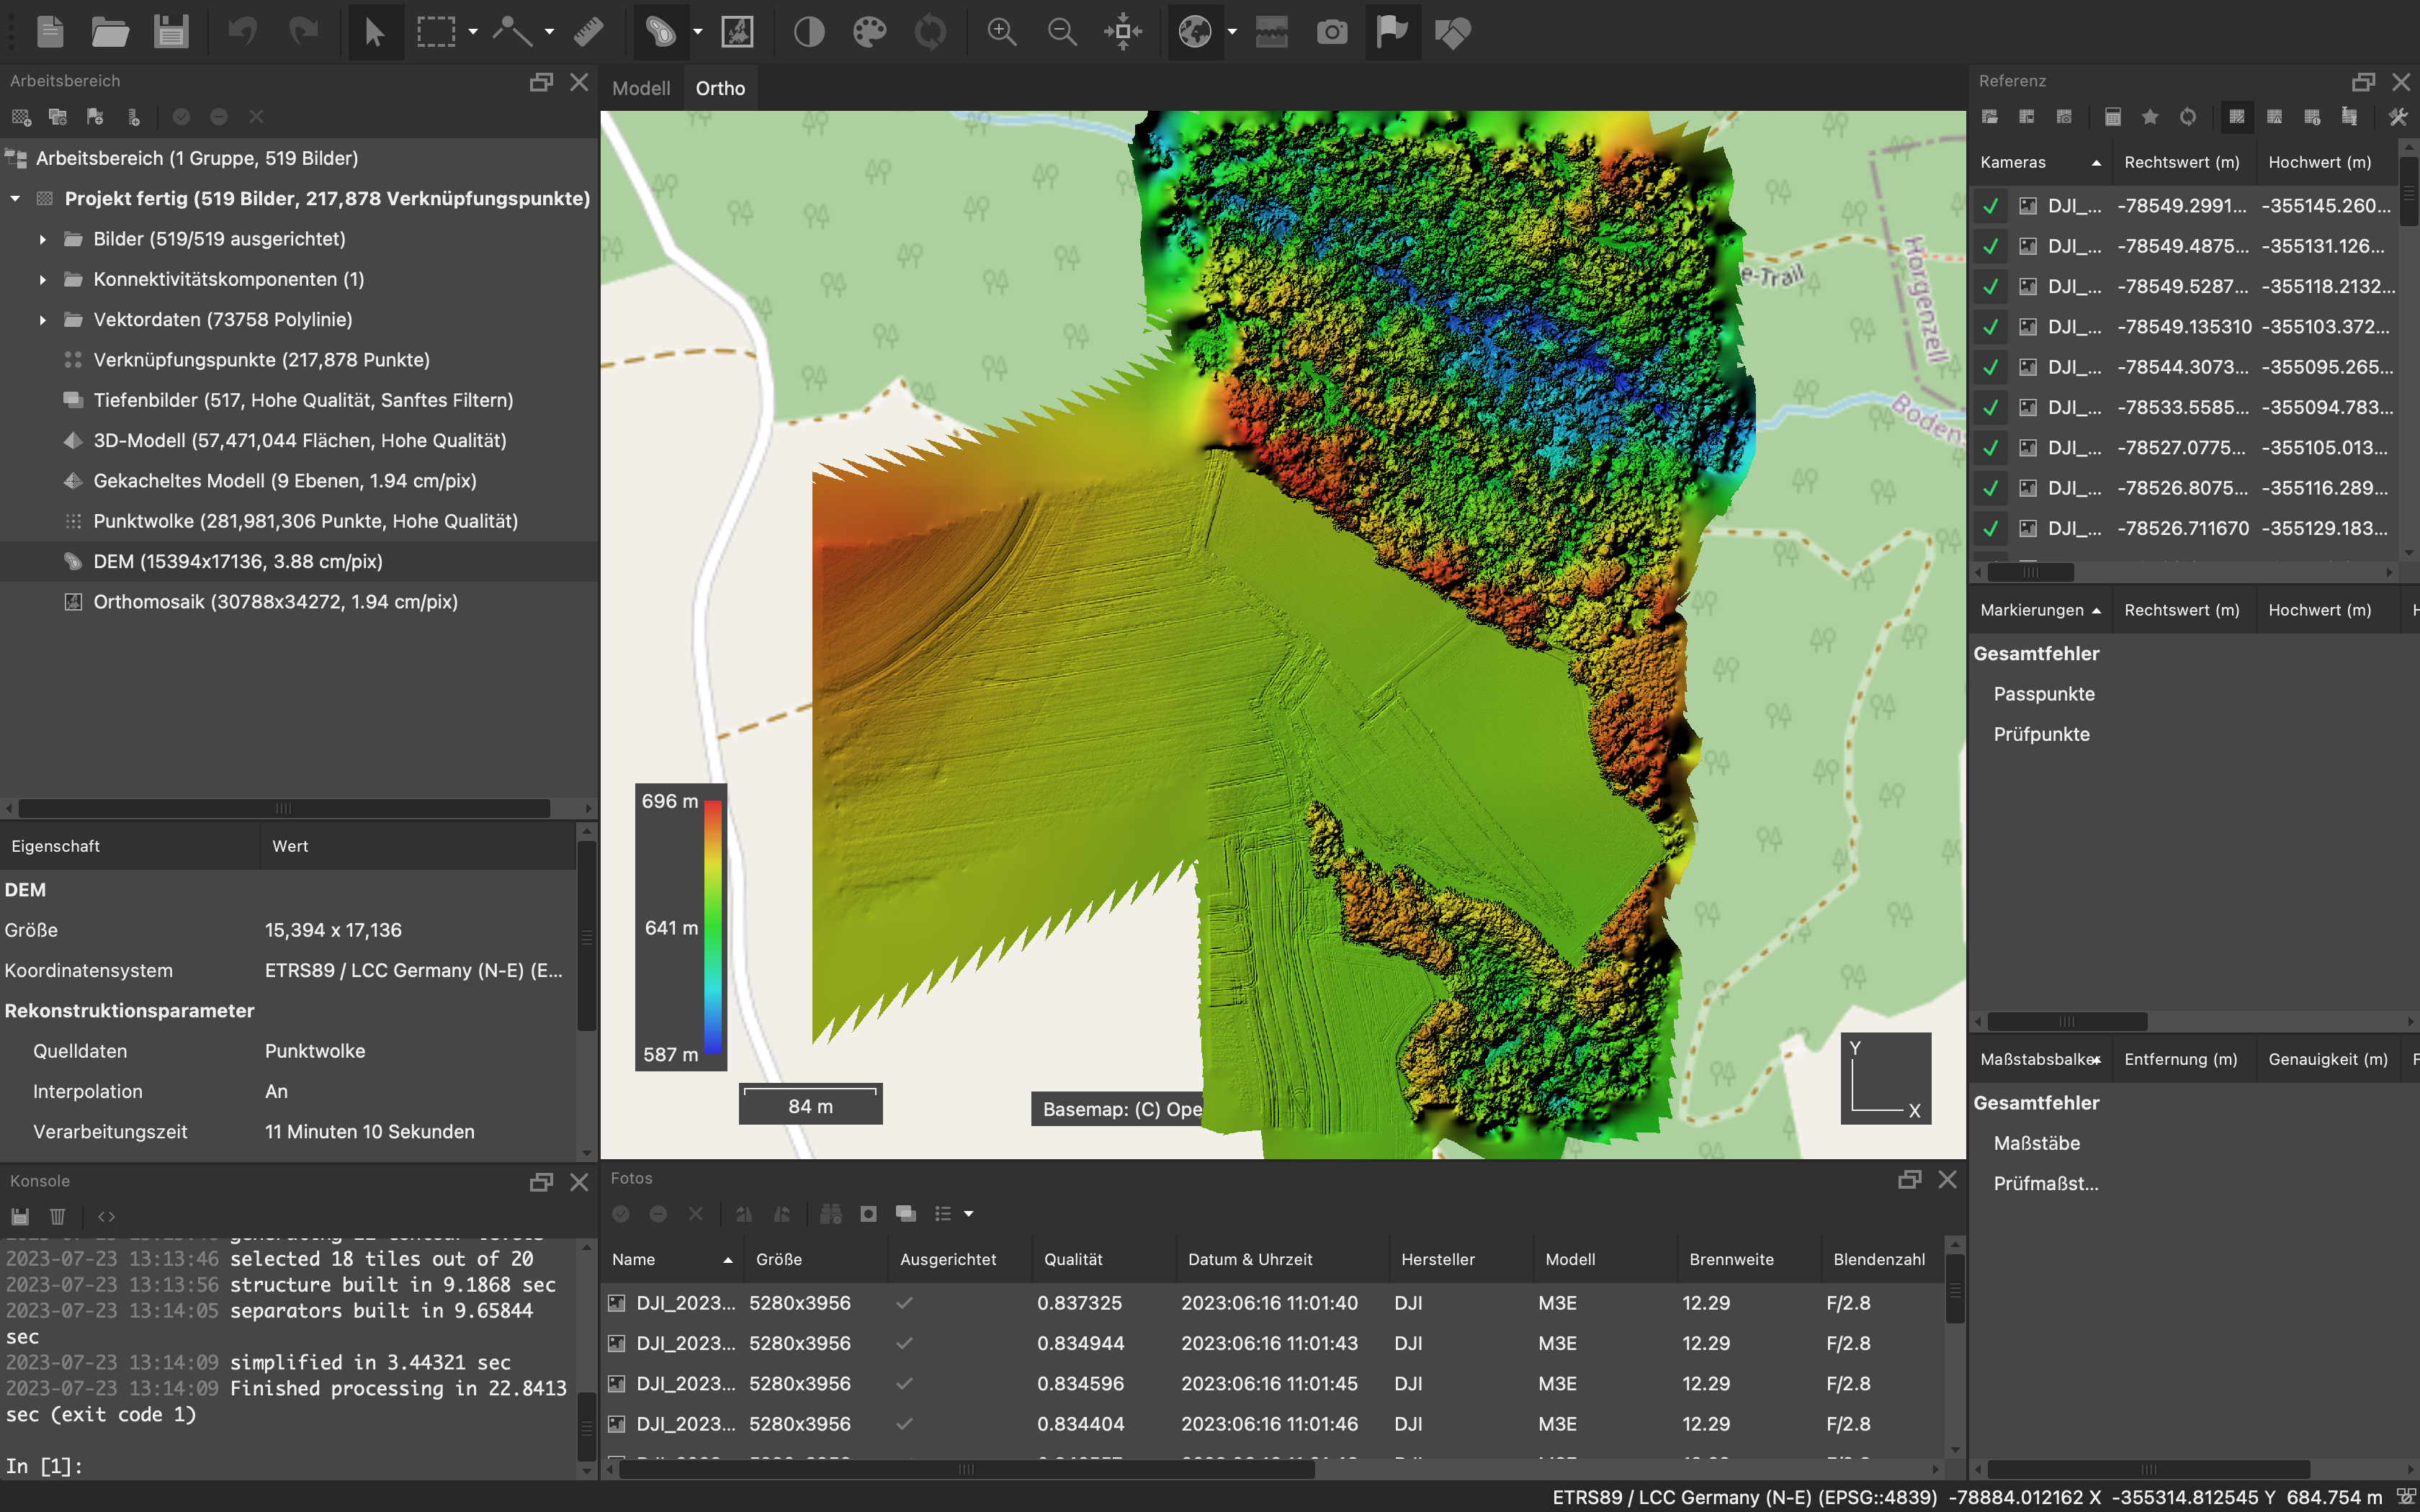Toggle checkmark of camera at -78526.711670
2420x1512 pixels.
(x=1991, y=528)
